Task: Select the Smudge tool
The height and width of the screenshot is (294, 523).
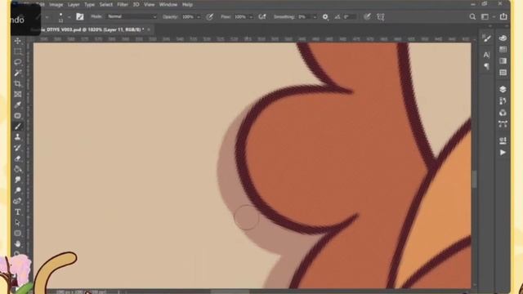Action: coord(18,180)
